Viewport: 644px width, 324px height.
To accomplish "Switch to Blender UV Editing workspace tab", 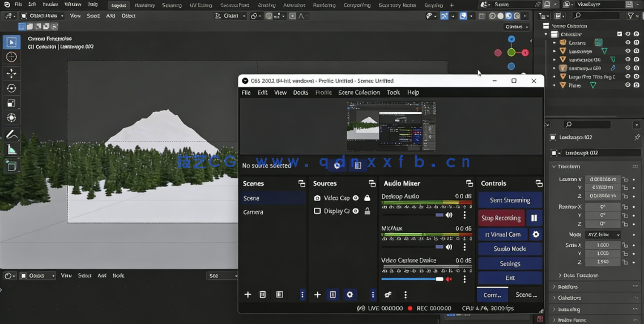I will point(201,5).
